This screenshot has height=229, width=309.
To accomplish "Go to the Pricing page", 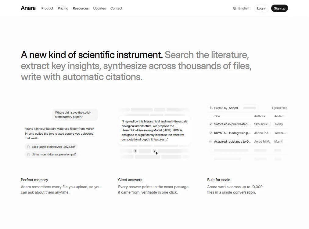I will click(x=63, y=8).
